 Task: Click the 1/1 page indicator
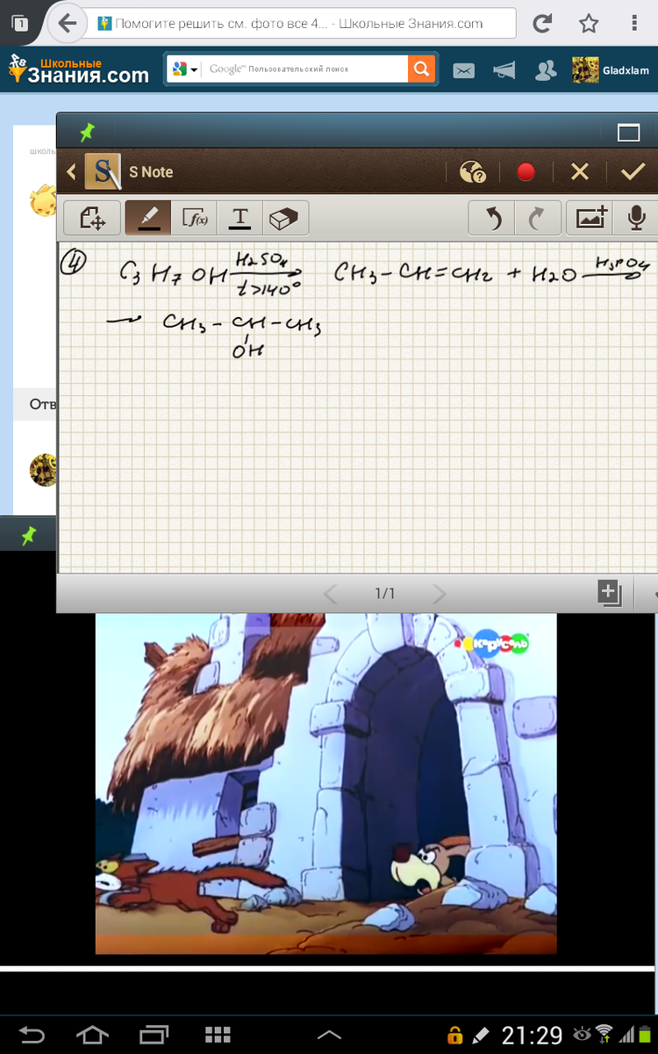(385, 595)
